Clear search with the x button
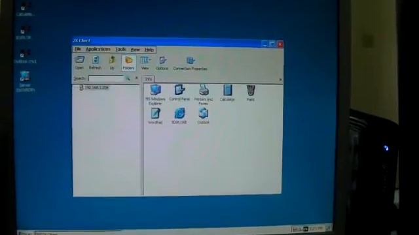This screenshot has width=419, height=235. coord(137,78)
